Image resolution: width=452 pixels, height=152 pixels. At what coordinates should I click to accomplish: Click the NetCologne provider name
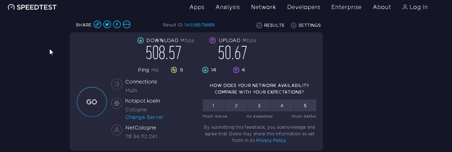(x=140, y=128)
